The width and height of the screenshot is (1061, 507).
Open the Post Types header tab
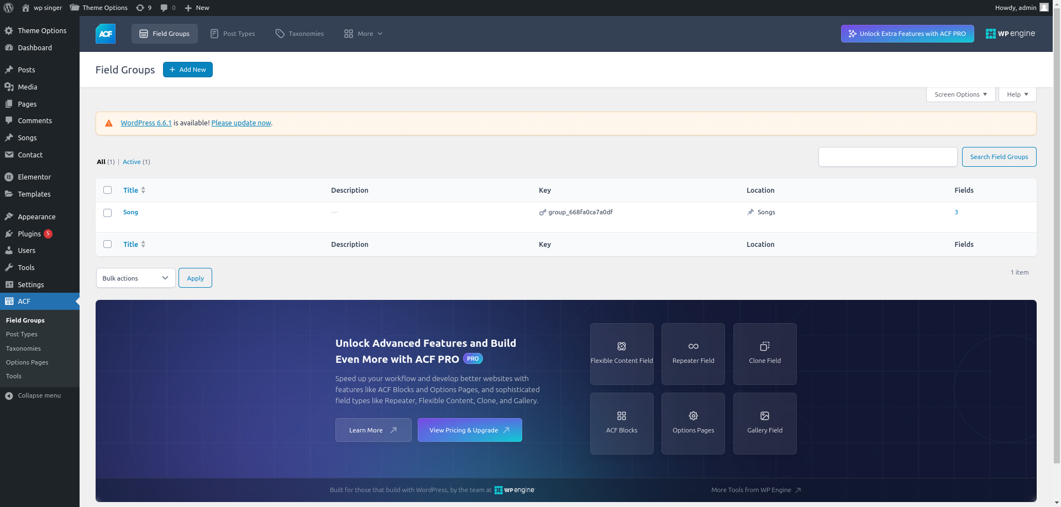pos(233,34)
